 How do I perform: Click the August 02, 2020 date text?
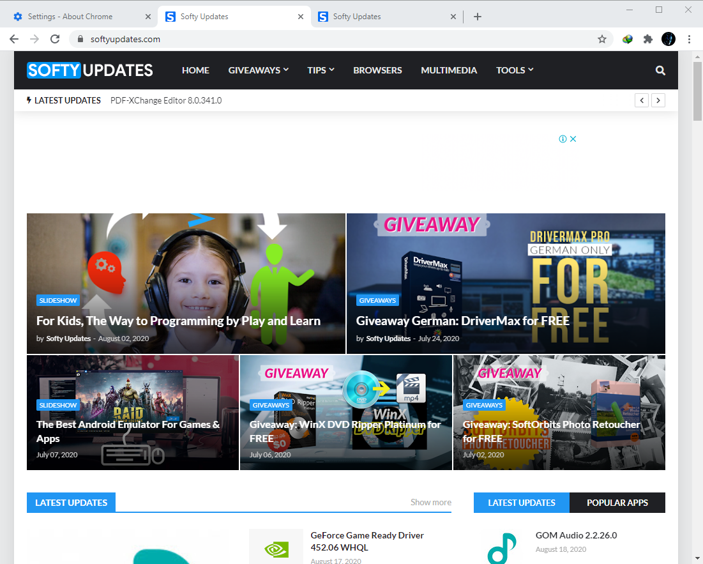123,339
